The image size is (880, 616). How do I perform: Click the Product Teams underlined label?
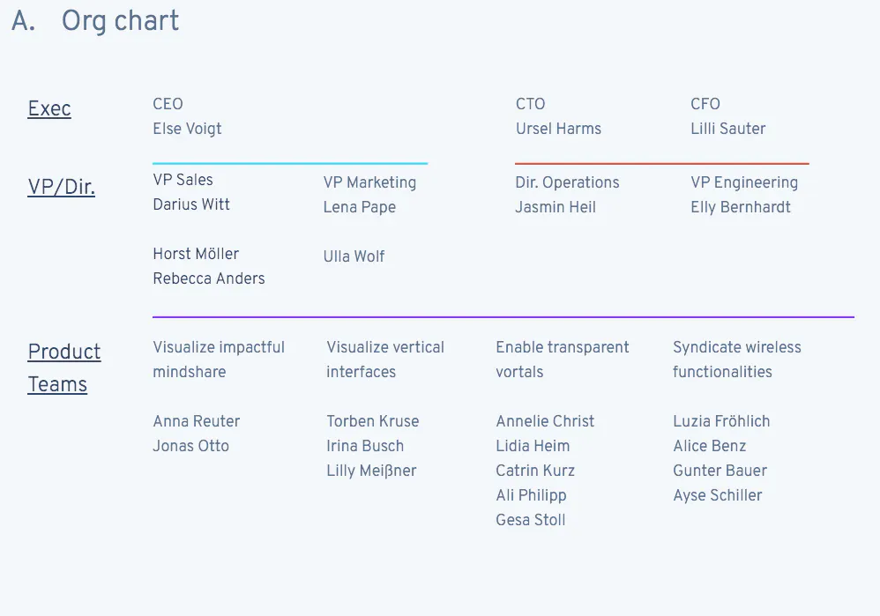[64, 368]
